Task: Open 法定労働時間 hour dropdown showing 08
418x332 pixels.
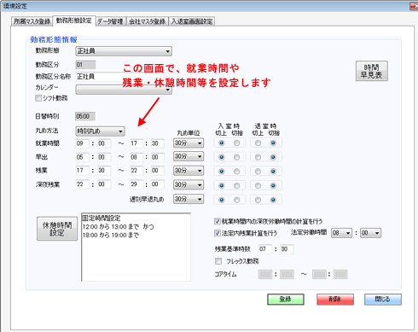Action: (342, 233)
